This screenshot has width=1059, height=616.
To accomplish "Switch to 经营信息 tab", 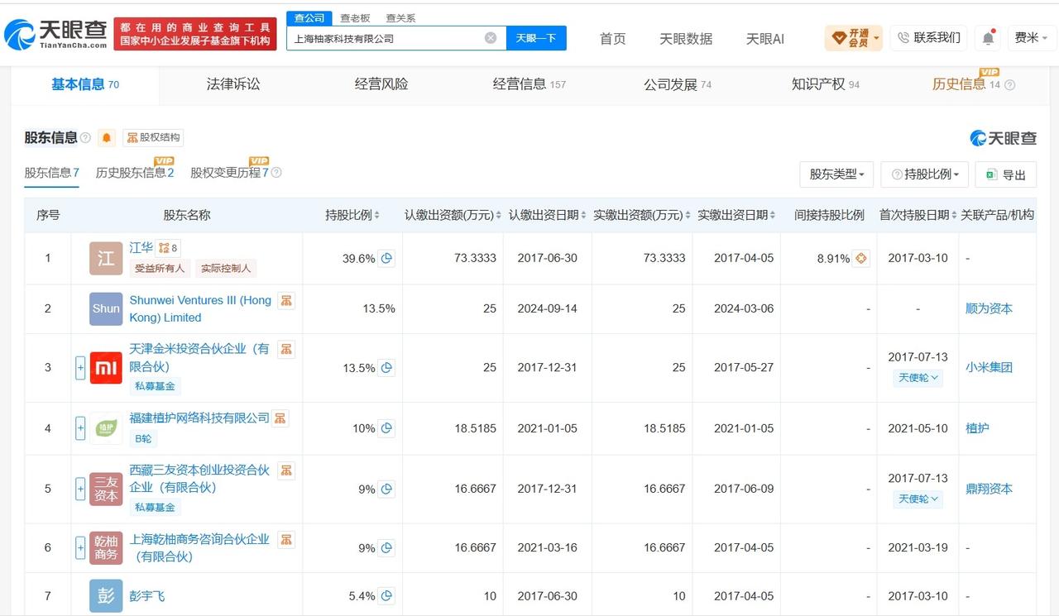I will [529, 84].
